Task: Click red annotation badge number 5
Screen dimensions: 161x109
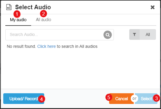Action: tap(109, 97)
